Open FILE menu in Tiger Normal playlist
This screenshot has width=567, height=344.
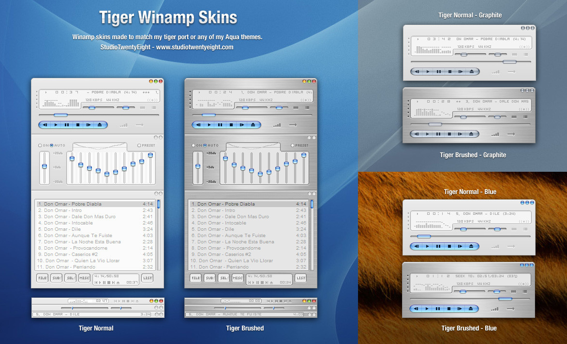tap(42, 278)
